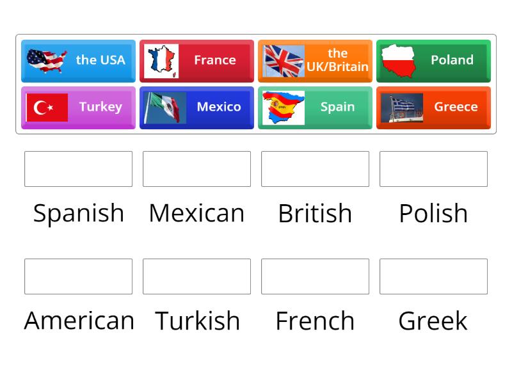Click the empty answer box above "French"
Viewport: 512px width, 384px height.
tap(315, 276)
